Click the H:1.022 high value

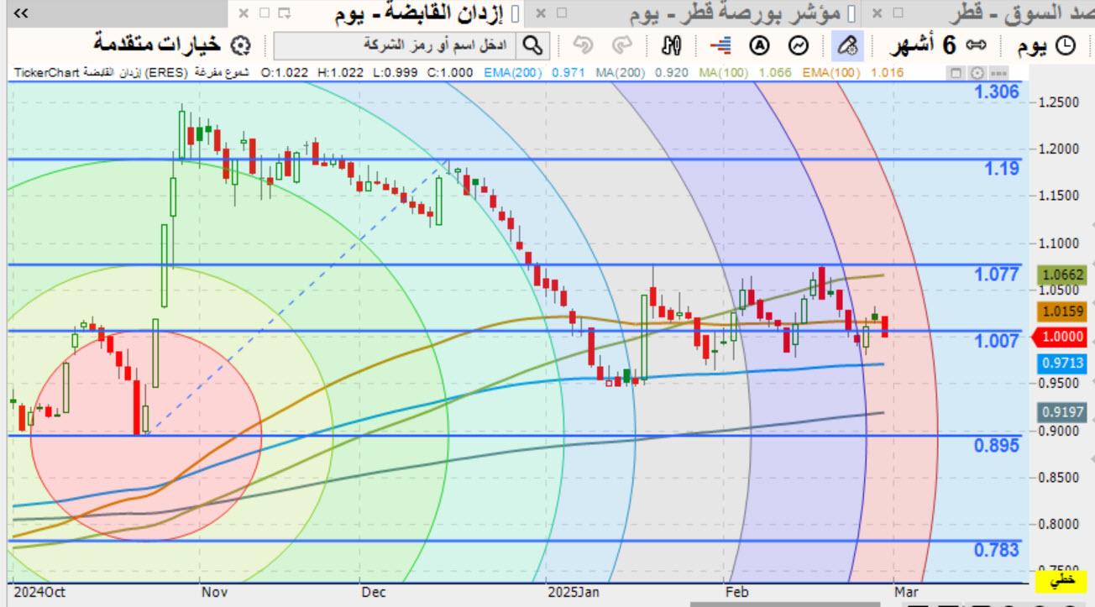pos(340,73)
